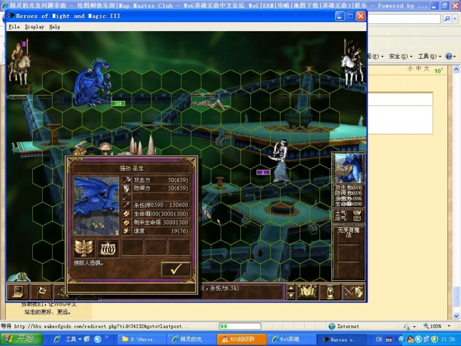Switch to WoG英雄 taskbar window
461x346 pixels.
click(291, 339)
